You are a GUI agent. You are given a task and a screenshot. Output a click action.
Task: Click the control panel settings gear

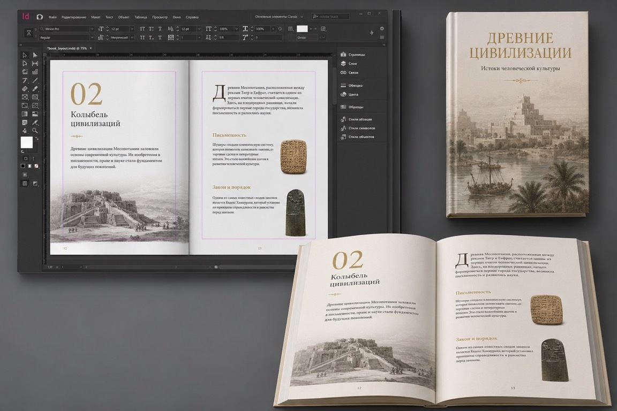(x=382, y=28)
